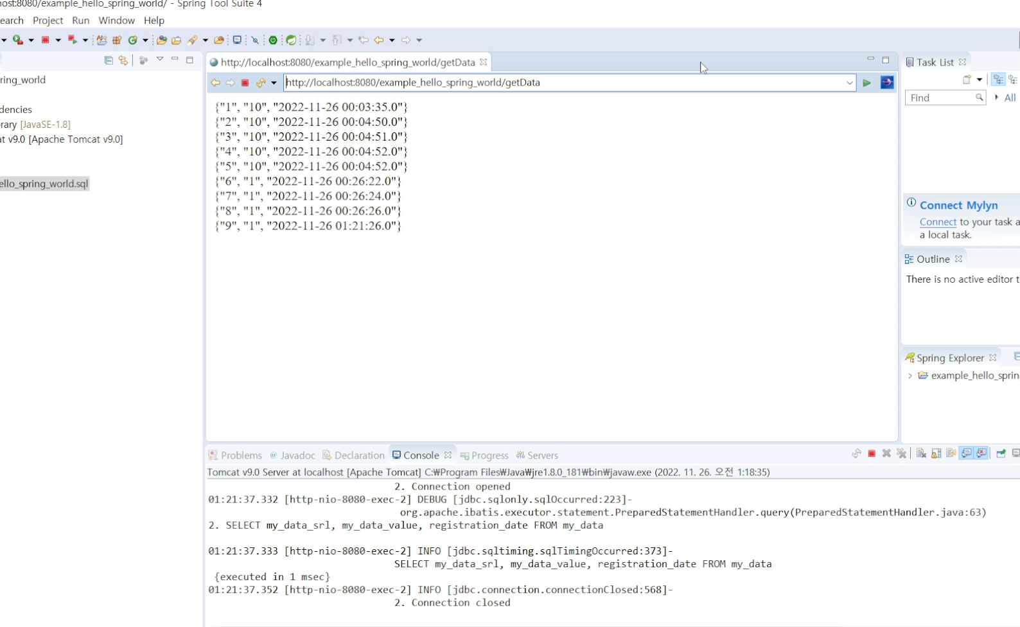Viewport: 1020px width, 627px height.
Task: Click the Open Task folder icon
Action: [176, 40]
